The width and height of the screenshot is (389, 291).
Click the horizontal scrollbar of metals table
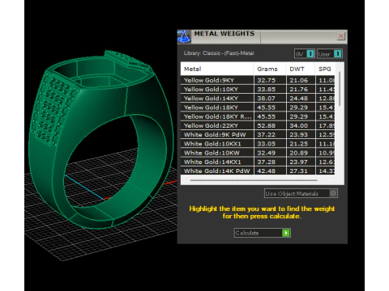coord(254,180)
